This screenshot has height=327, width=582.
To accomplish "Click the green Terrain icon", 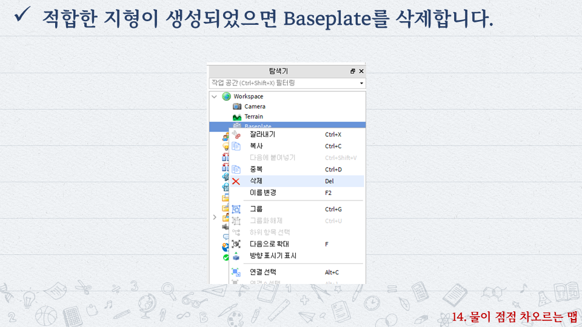I will pyautogui.click(x=237, y=117).
